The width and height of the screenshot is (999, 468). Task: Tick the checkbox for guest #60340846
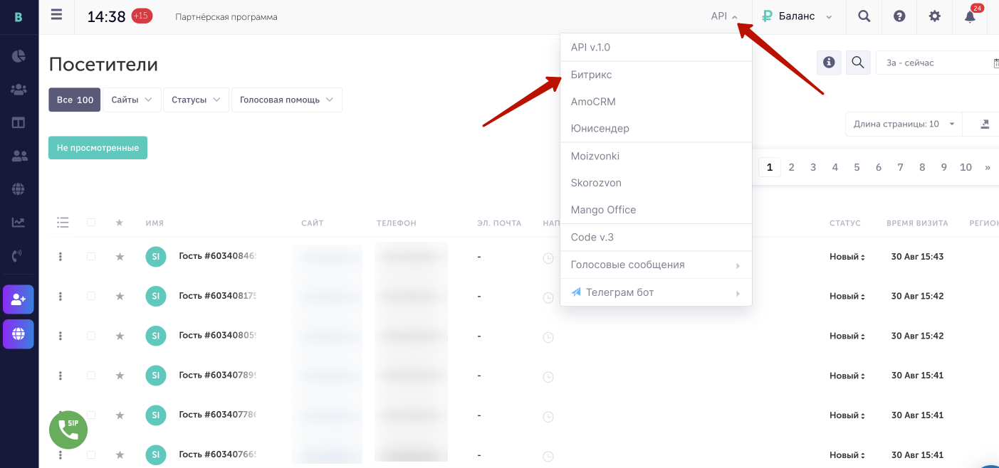point(91,257)
